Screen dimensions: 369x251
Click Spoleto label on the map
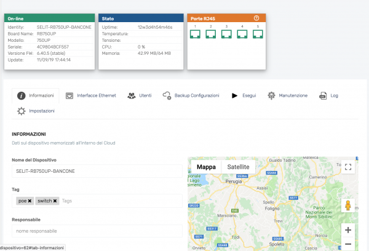tap(276, 244)
